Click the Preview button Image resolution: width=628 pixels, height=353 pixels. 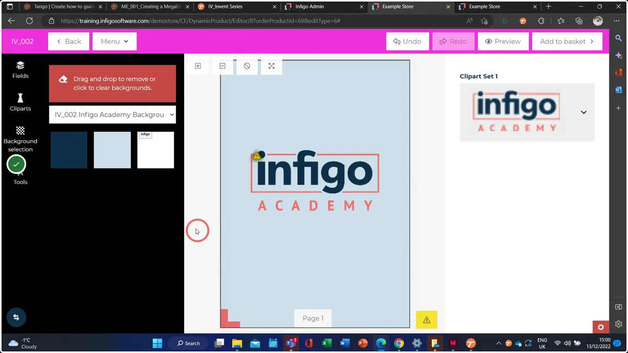point(503,41)
